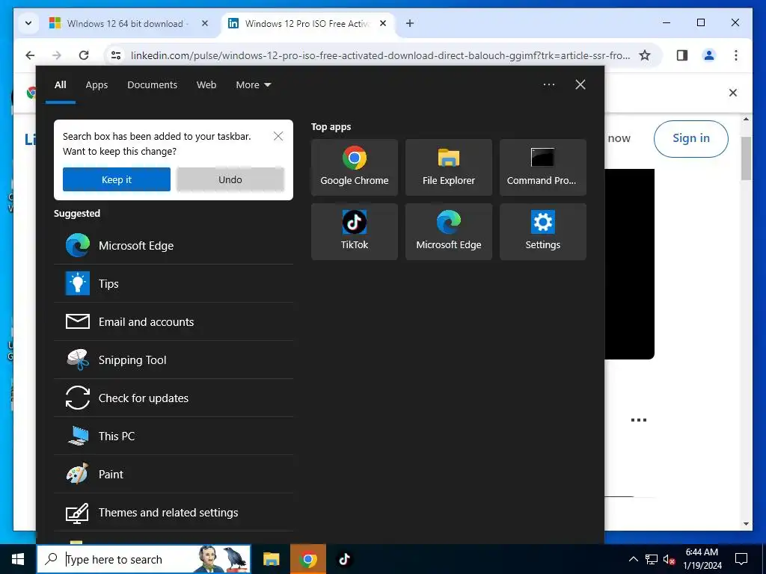Open network status tray icon
The width and height of the screenshot is (766, 574).
point(652,559)
